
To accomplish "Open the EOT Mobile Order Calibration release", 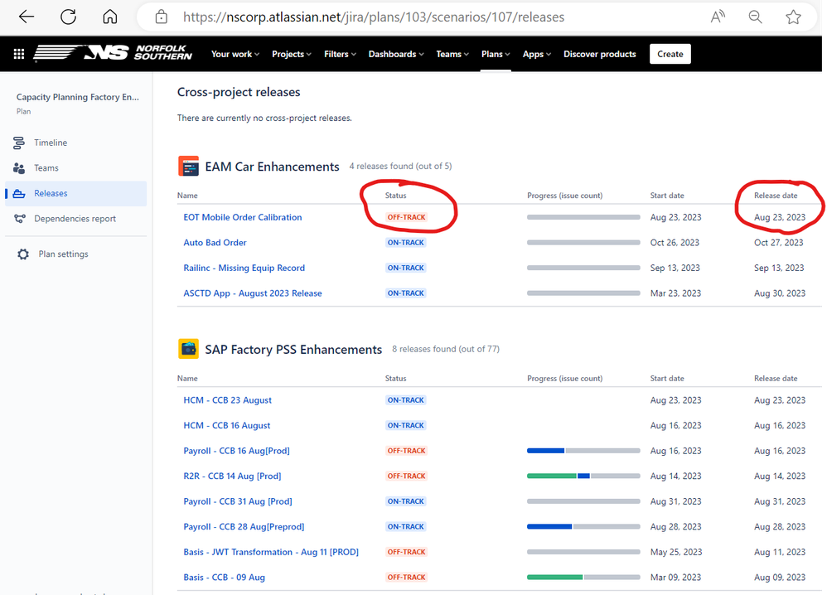I will click(x=243, y=217).
